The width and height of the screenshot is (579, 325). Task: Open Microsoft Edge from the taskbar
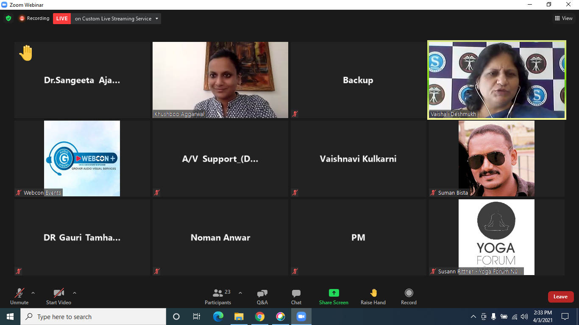218,317
